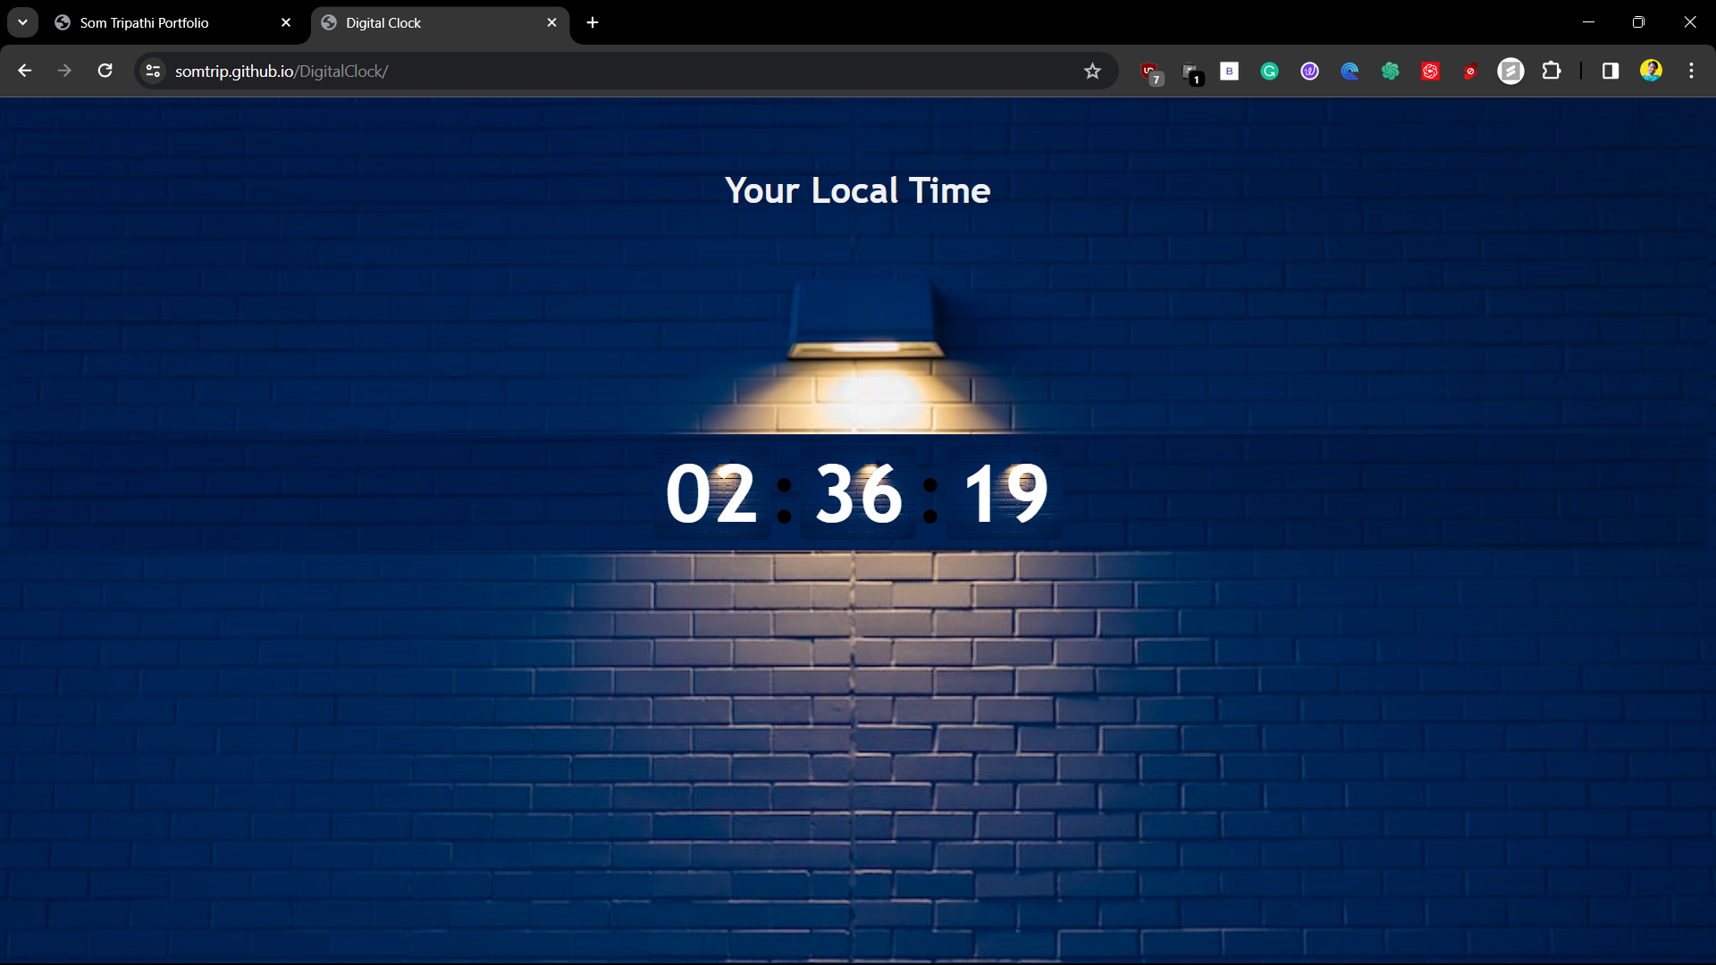Close the Som Tripathi Portfolio tab
Screen dimensions: 1716x965
pyautogui.click(x=286, y=23)
